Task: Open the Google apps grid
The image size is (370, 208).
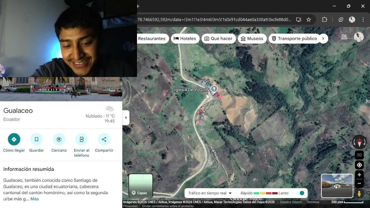Action: 344,37
